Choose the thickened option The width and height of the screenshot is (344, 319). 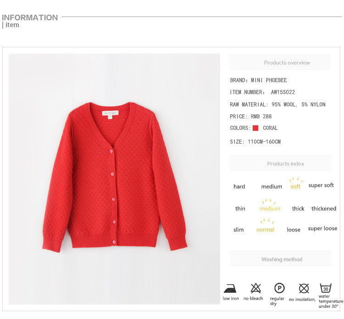pyautogui.click(x=324, y=208)
